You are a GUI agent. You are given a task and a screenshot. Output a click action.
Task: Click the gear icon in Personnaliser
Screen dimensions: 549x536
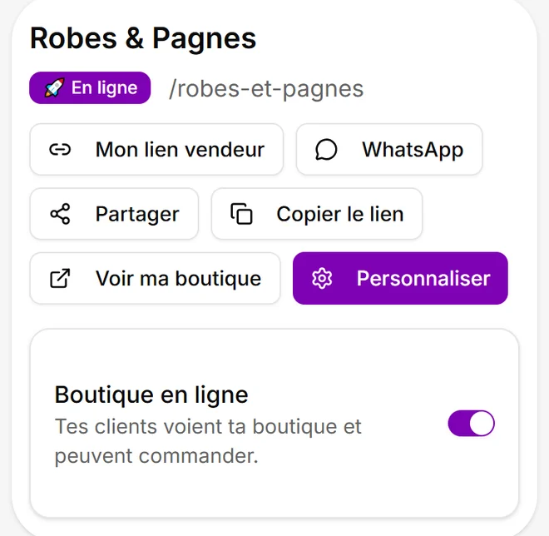(x=322, y=279)
